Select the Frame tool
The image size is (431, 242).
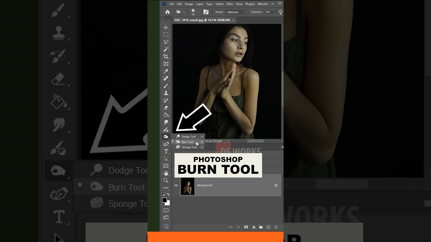166,64
